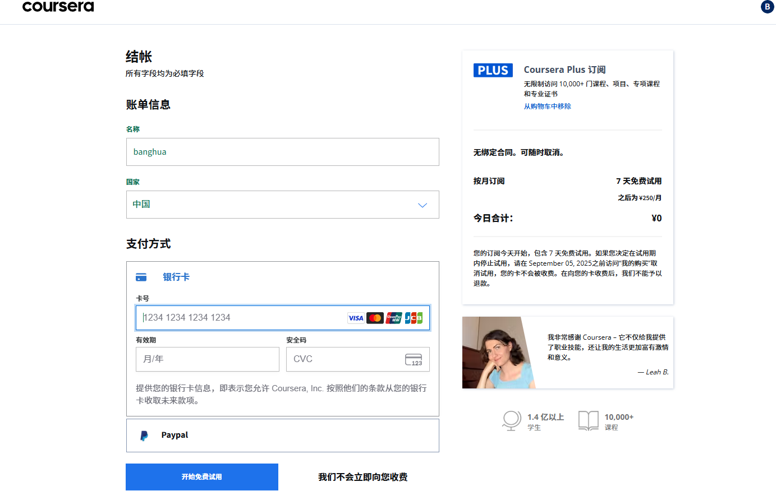Click the 1.4 亿以上 学生 statistic
776x491 pixels.
tap(533, 421)
